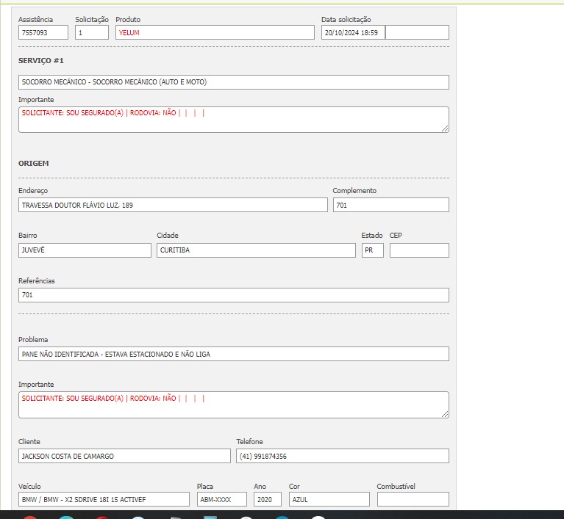Click the Solicitação label
Image resolution: width=564 pixels, height=519 pixels.
(x=92, y=19)
